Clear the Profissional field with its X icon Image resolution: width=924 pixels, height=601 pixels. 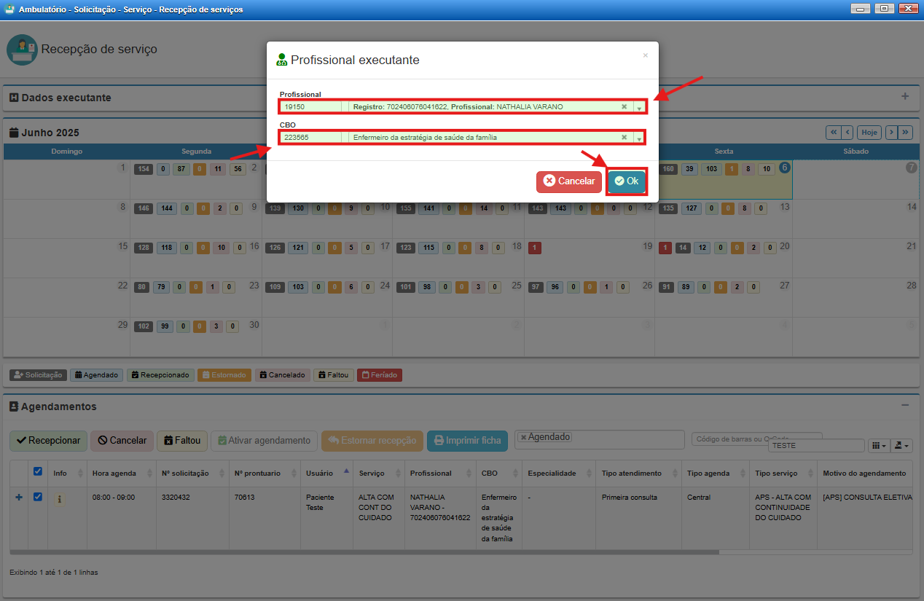click(624, 106)
